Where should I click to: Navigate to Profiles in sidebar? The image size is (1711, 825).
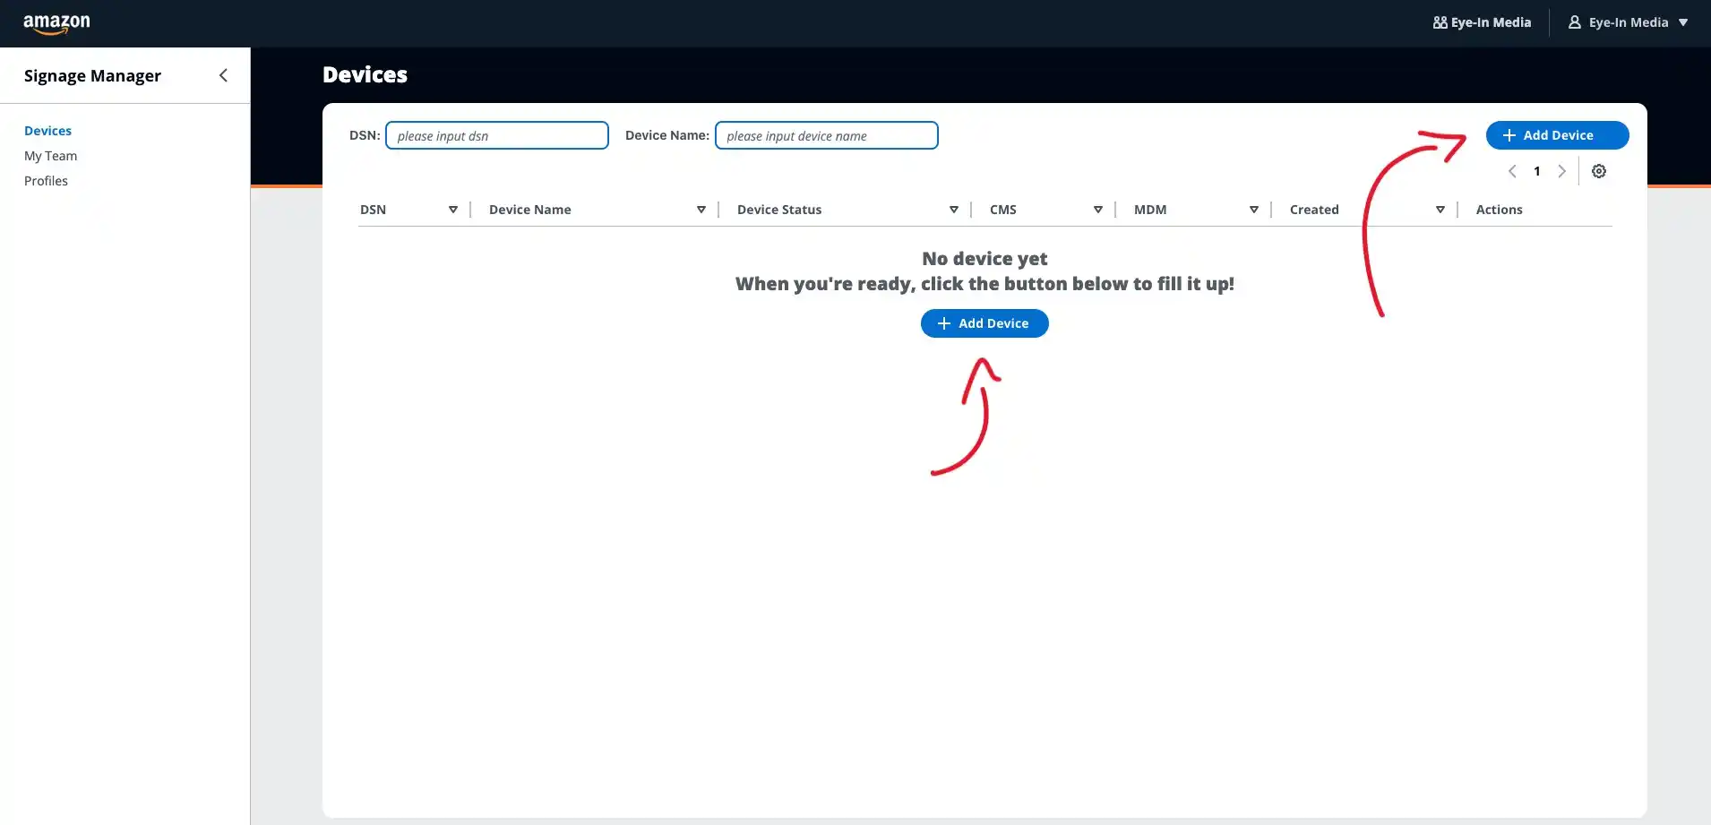tap(46, 181)
